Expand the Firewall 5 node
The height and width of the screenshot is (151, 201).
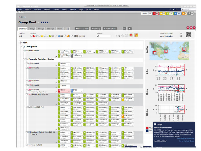point(27,90)
